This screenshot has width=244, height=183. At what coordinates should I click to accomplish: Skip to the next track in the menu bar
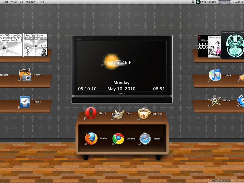(x=228, y=2)
